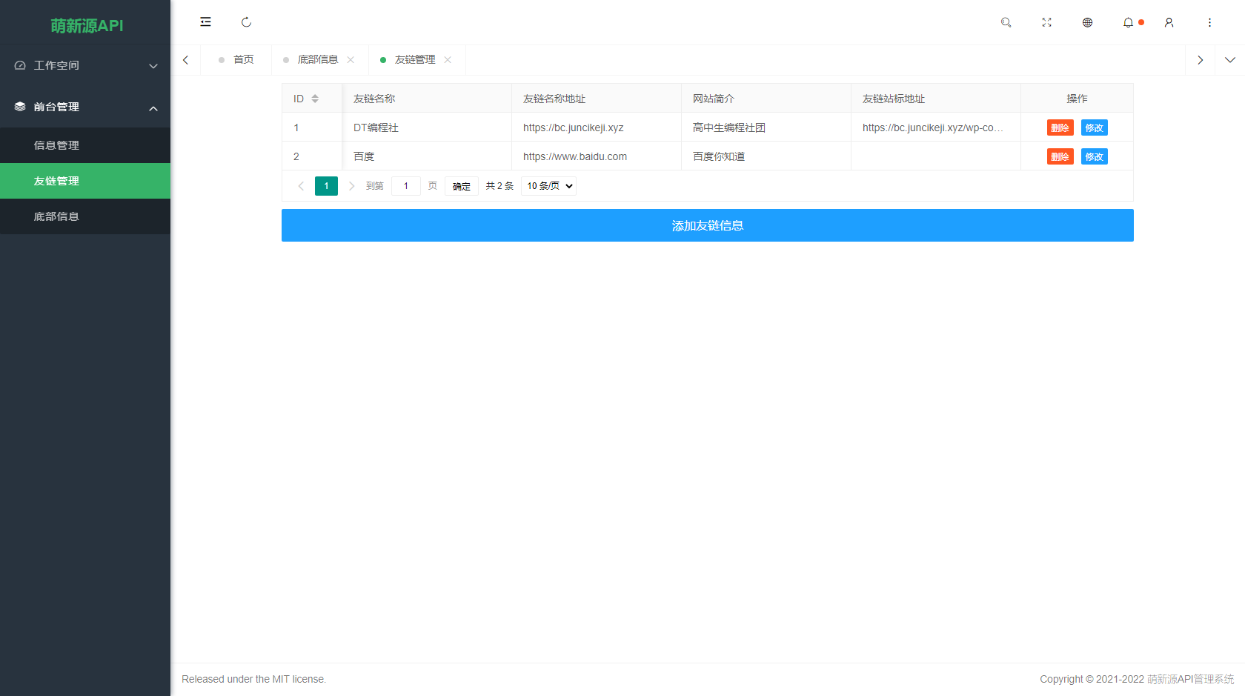
Task: Close the 底部信息 tab
Action: [351, 59]
